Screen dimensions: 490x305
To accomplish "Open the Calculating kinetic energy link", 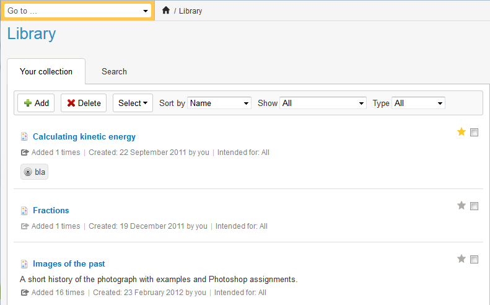I will 84,137.
